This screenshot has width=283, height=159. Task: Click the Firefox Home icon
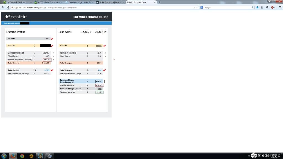(x=2, y=7)
